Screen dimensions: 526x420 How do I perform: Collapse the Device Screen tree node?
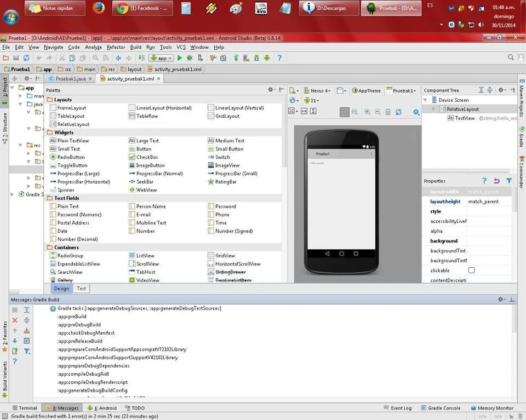(425, 100)
